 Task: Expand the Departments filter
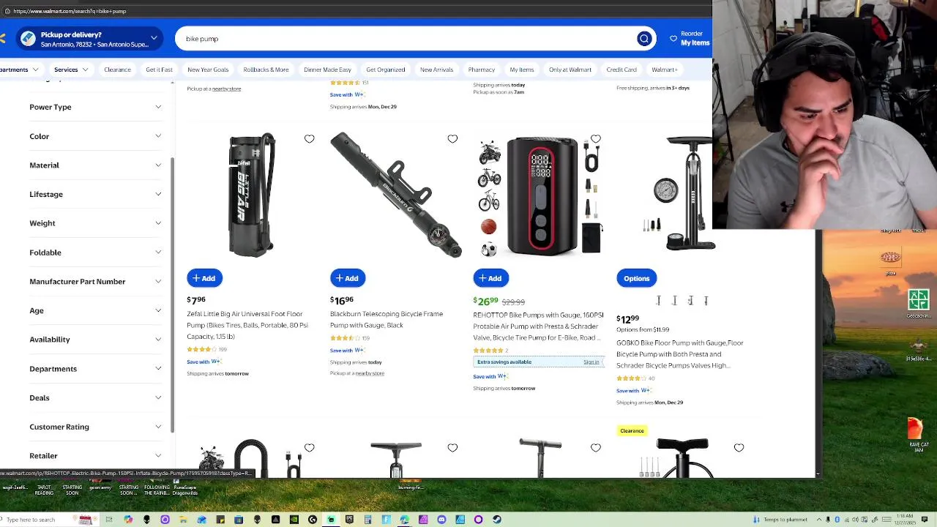point(95,369)
